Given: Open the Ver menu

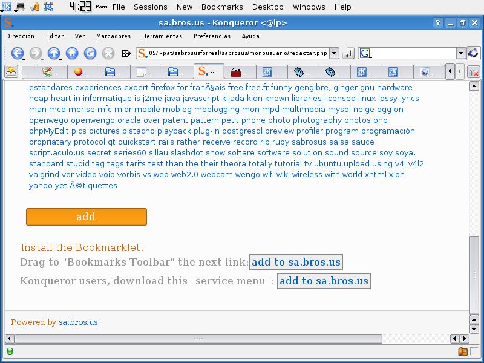Looking at the screenshot, I should pos(80,36).
